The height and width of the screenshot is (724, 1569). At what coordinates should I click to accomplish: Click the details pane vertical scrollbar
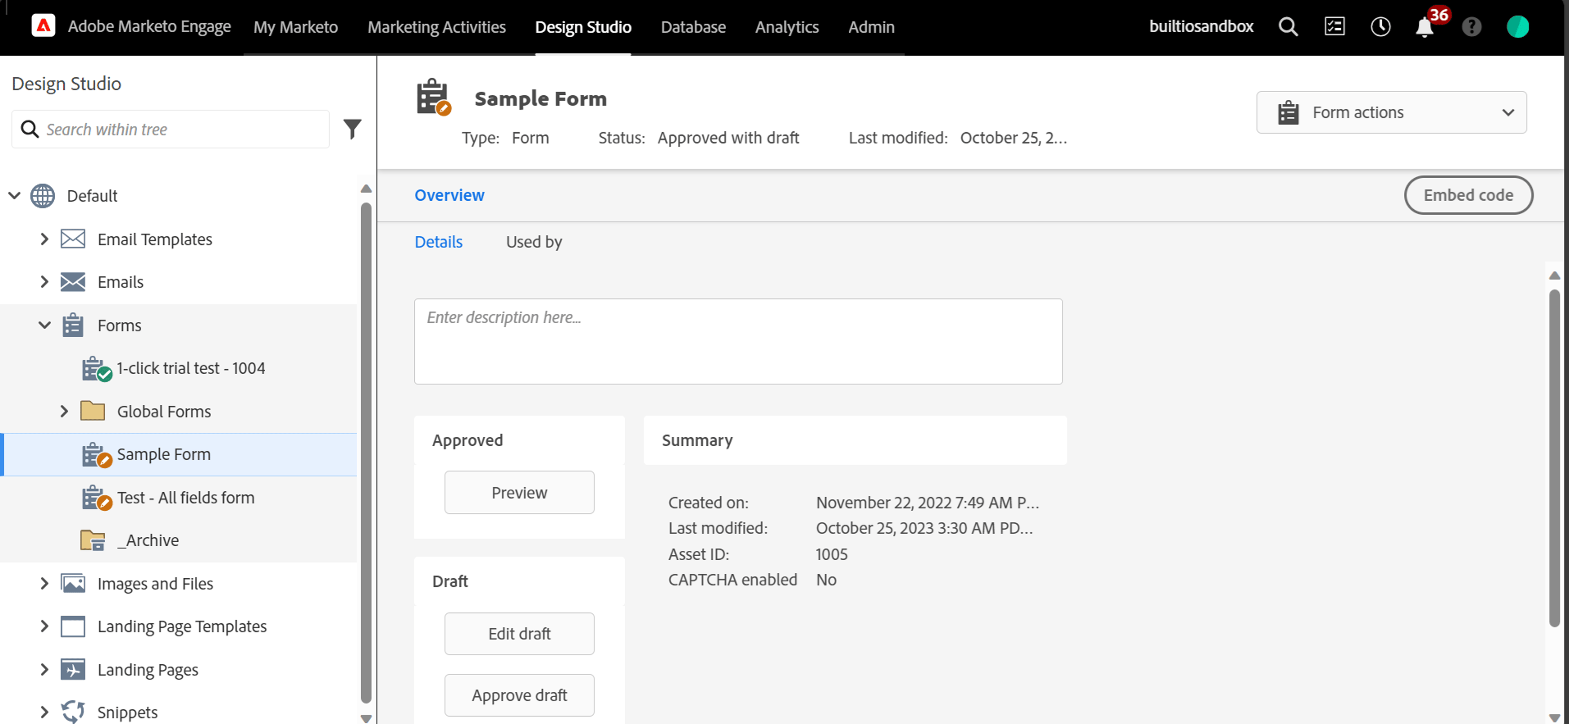(1554, 458)
